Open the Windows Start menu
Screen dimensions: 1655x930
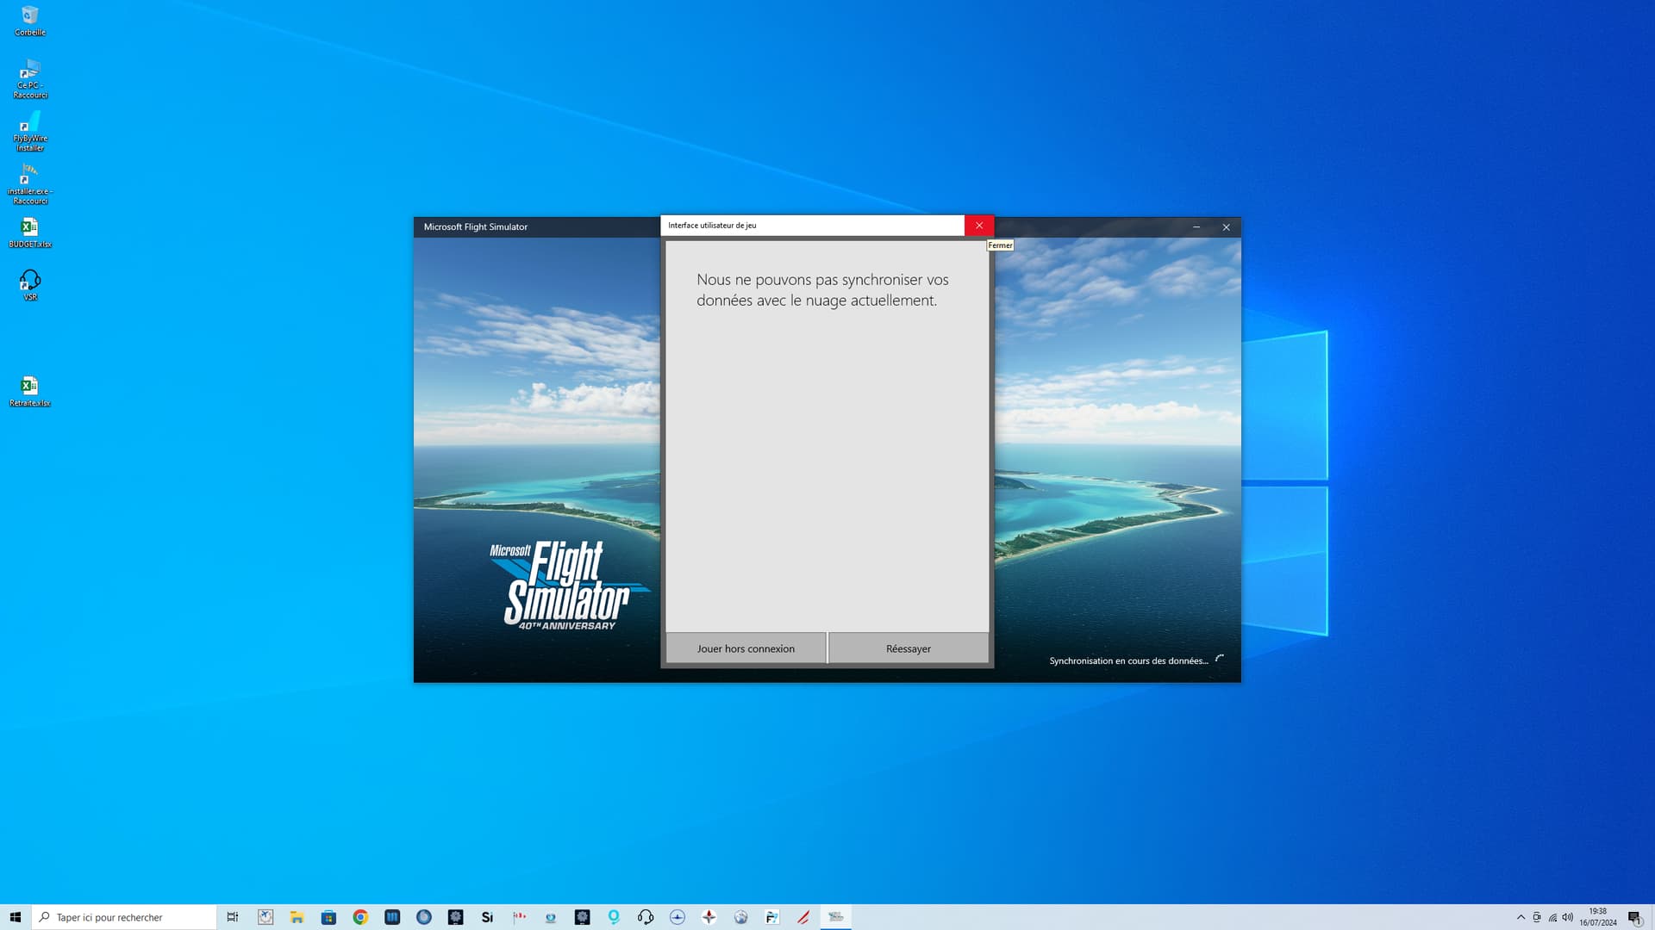tap(16, 917)
